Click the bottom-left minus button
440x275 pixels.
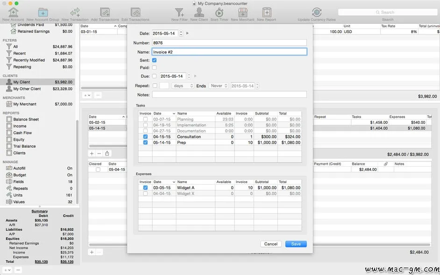[x=18, y=270]
